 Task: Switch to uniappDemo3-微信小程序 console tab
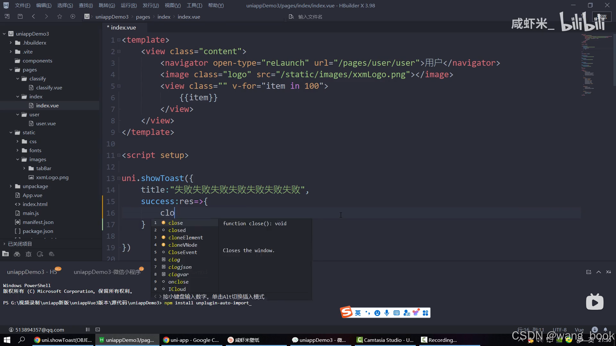coord(107,272)
